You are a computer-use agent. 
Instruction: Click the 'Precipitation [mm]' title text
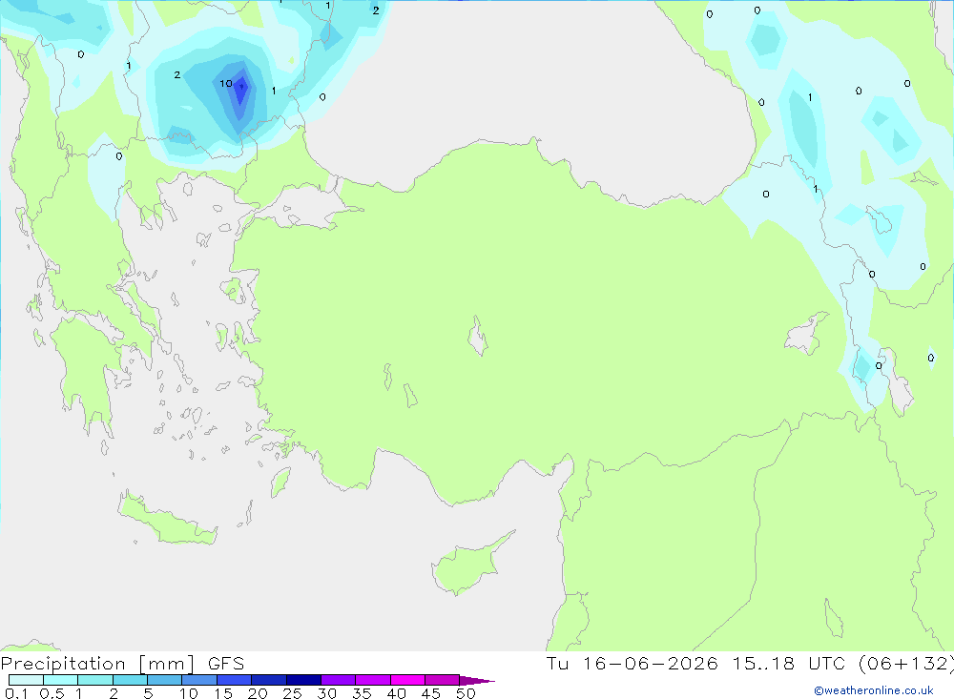(x=97, y=664)
